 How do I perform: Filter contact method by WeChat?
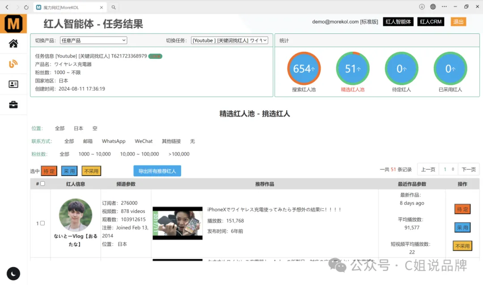(x=144, y=141)
